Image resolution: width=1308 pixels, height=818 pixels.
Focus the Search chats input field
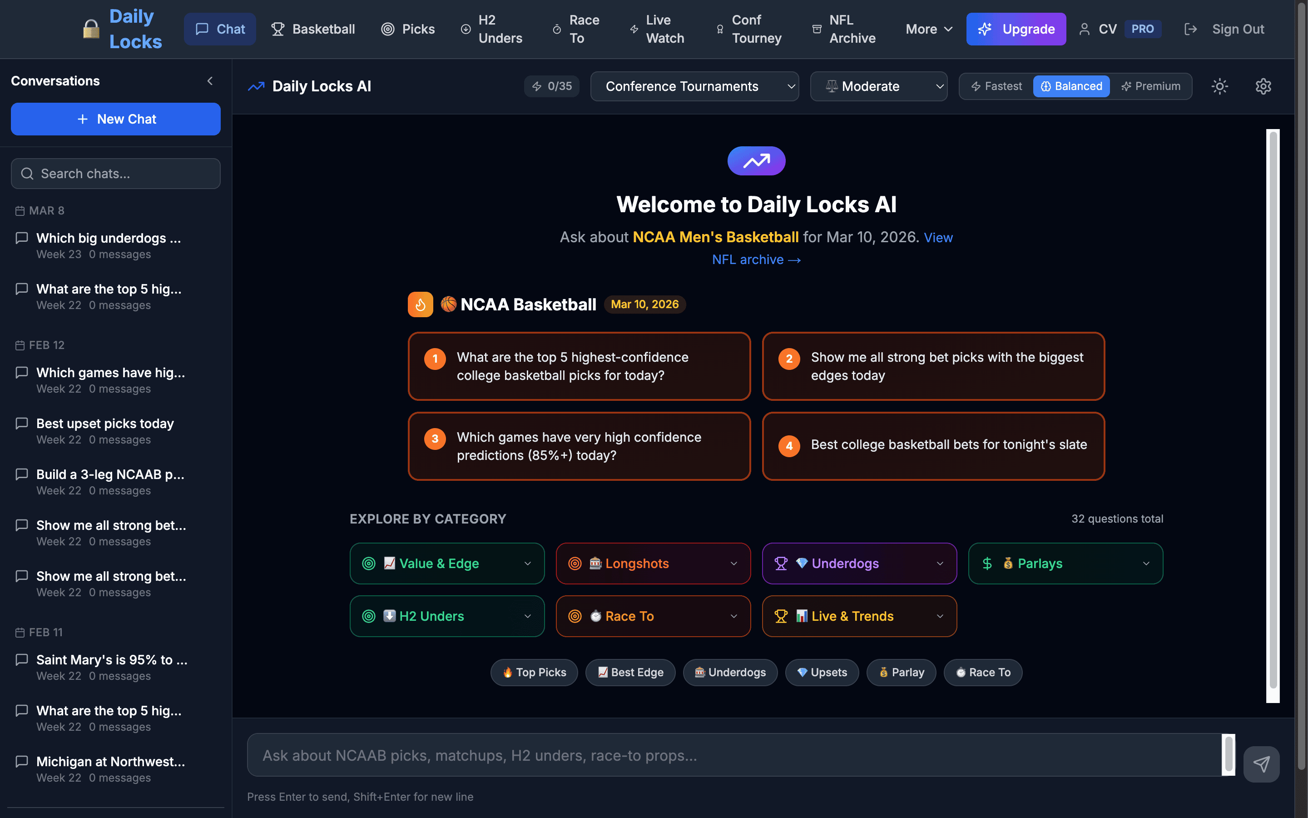[x=116, y=174]
